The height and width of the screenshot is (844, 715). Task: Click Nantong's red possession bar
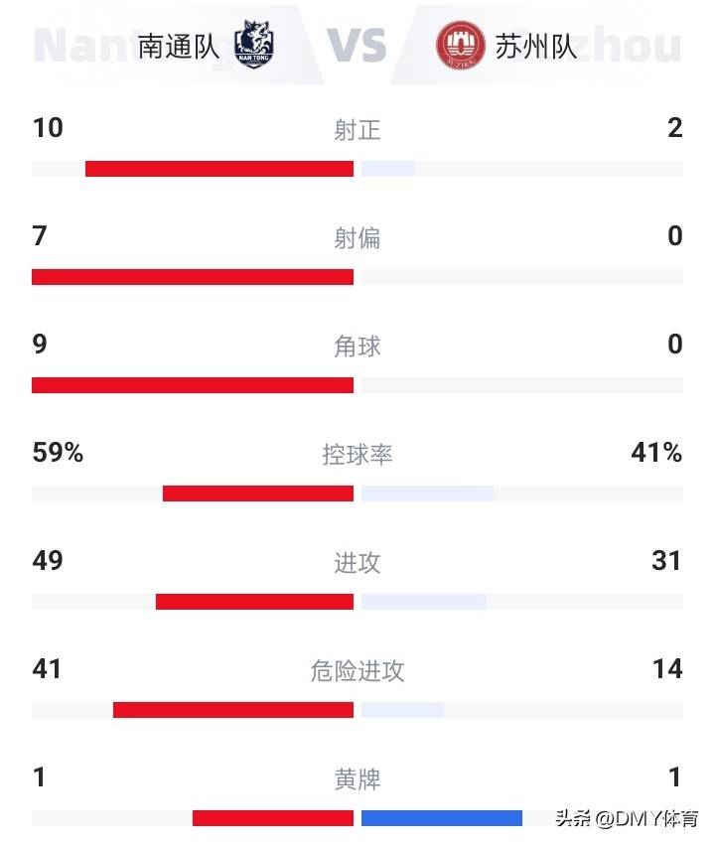click(258, 493)
